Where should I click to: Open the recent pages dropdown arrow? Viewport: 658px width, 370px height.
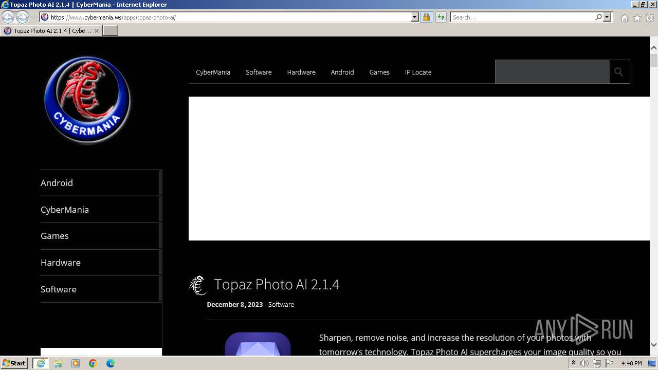(x=33, y=17)
